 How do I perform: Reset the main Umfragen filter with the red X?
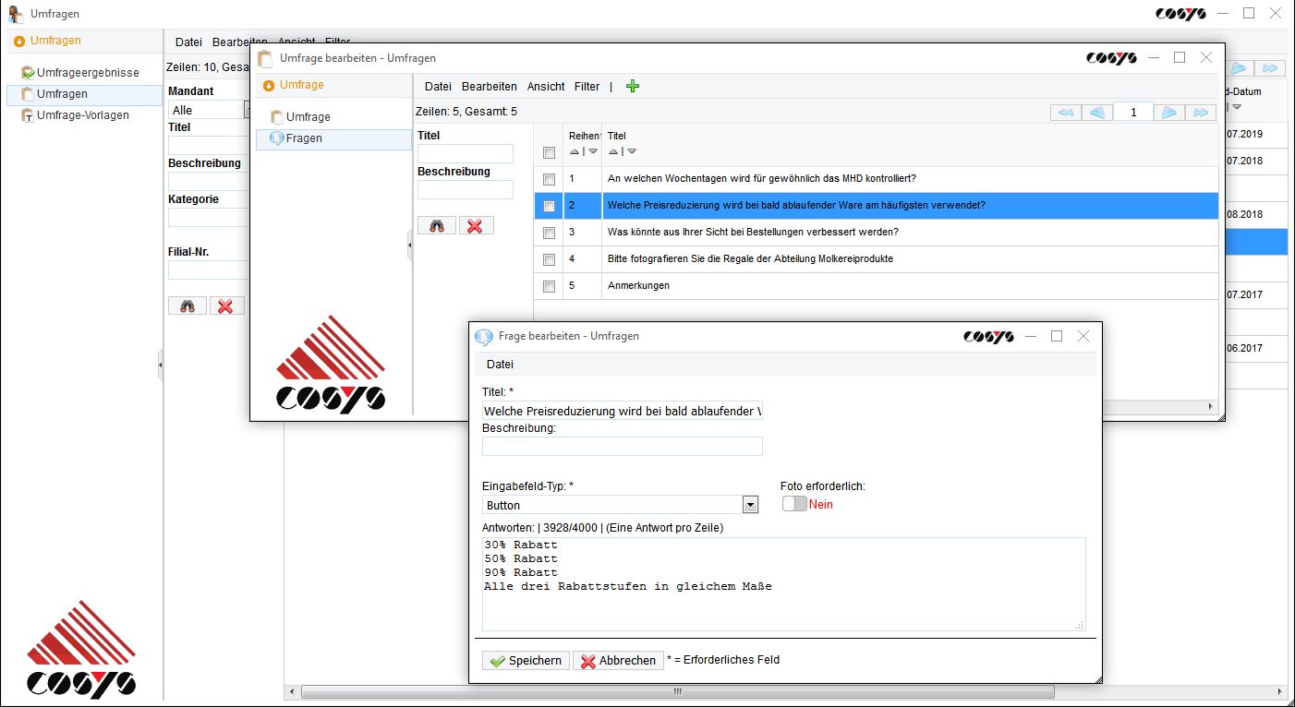226,306
